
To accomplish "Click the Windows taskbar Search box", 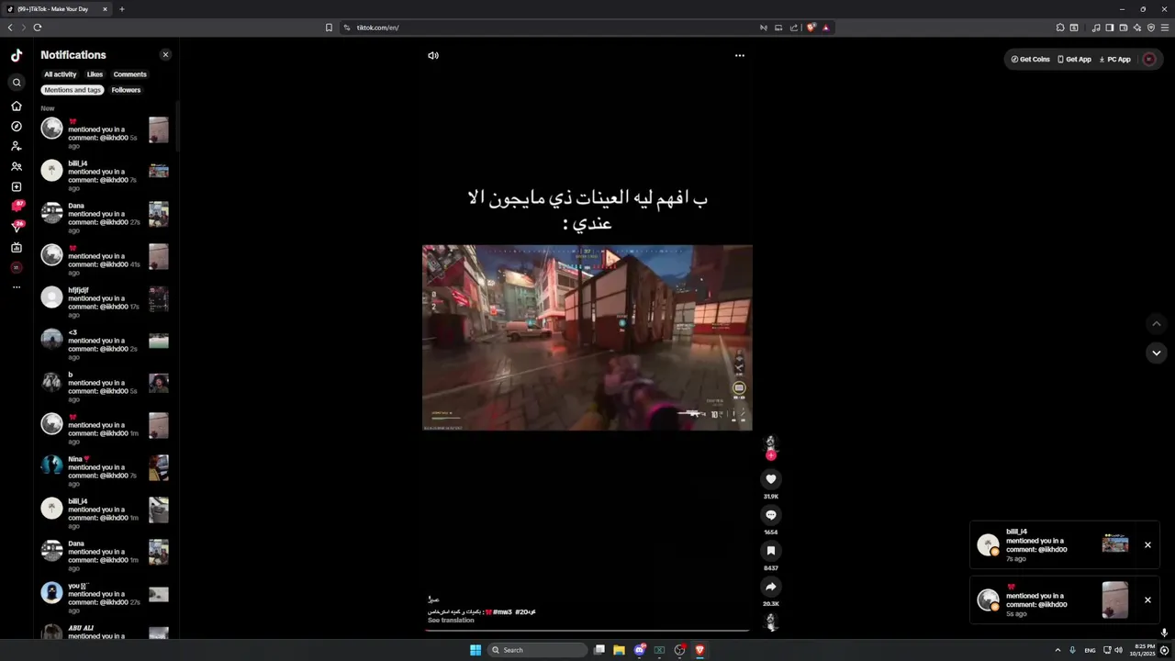I will [x=537, y=650].
